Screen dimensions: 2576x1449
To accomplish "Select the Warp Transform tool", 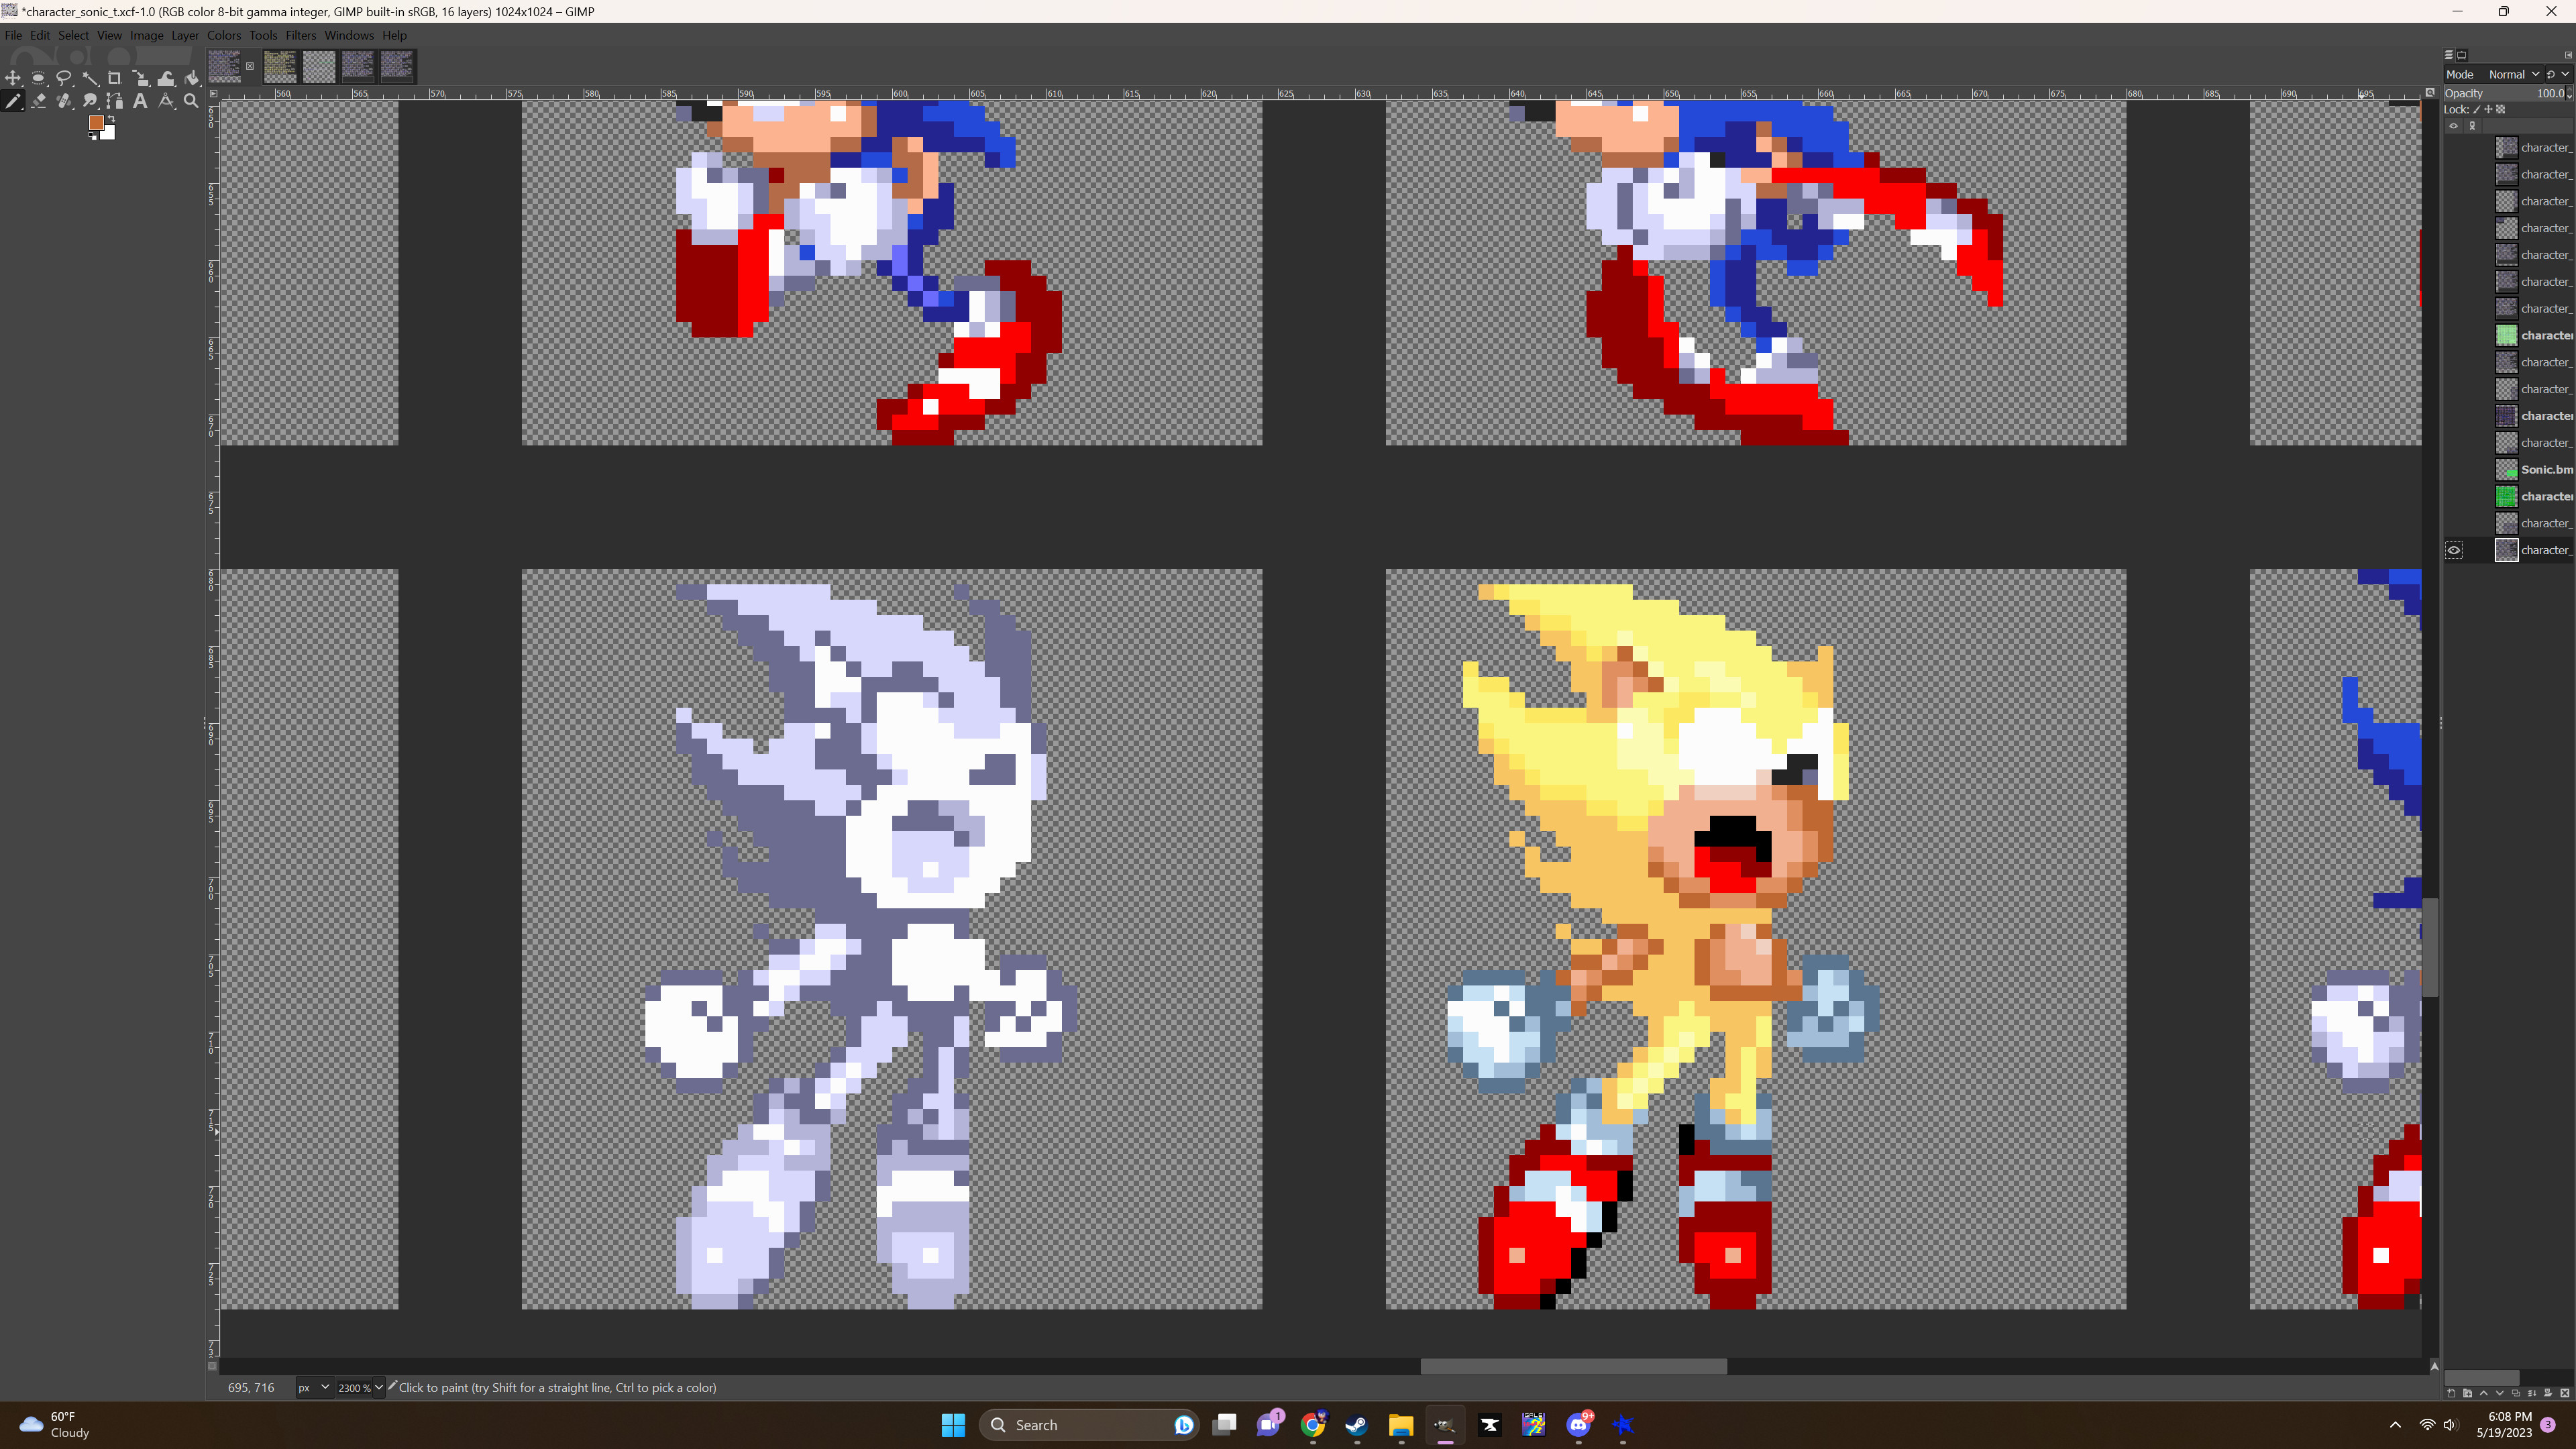I will [166, 78].
